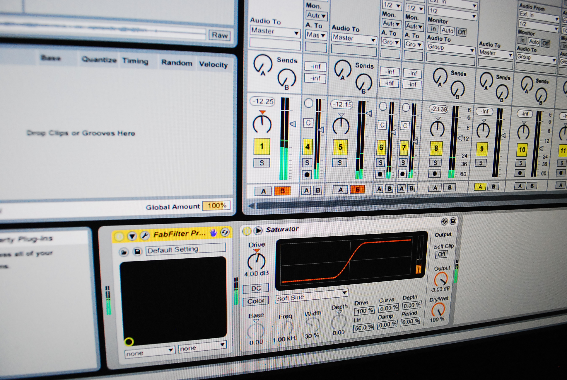
Task: Toggle track 1 activator button
Action: (x=261, y=146)
